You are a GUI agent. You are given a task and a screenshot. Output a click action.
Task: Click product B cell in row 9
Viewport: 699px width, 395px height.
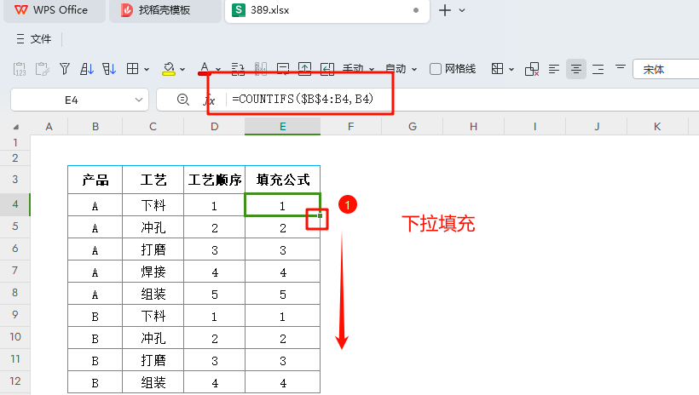pos(95,316)
